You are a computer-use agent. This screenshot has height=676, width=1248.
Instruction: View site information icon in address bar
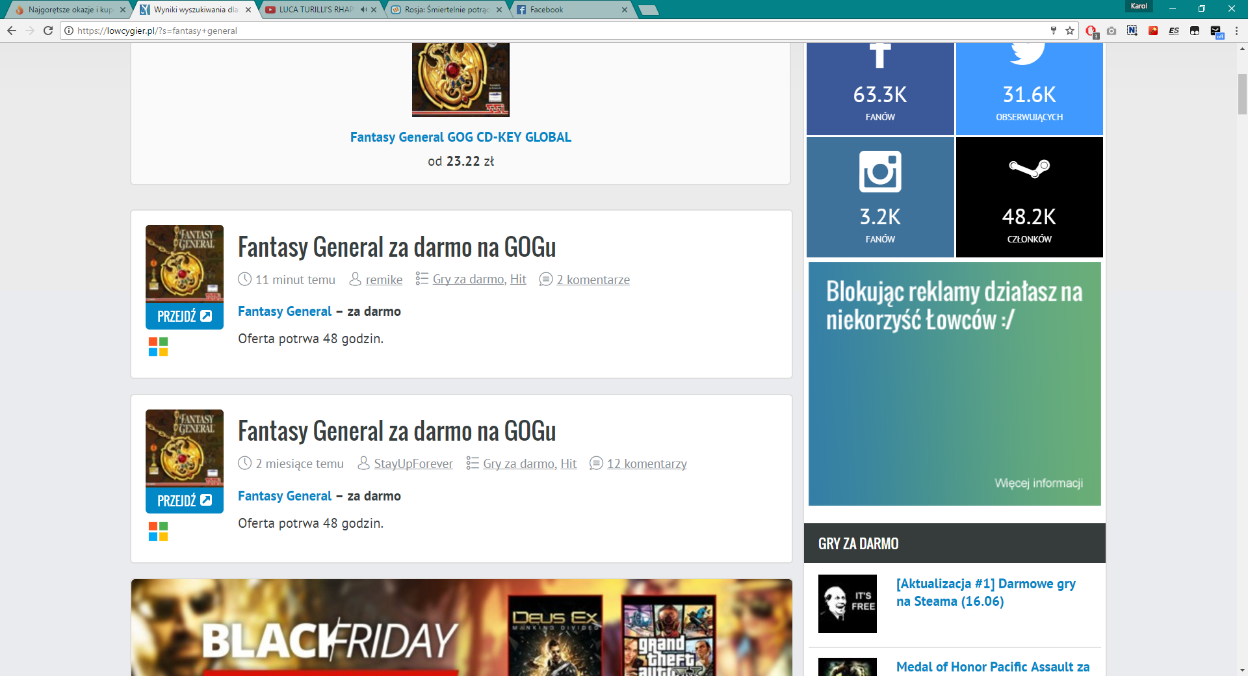tap(69, 31)
